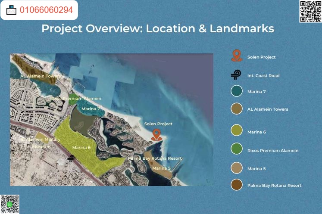Click the 'Palma Bay Rotana Resort' legend label

pos(274,186)
